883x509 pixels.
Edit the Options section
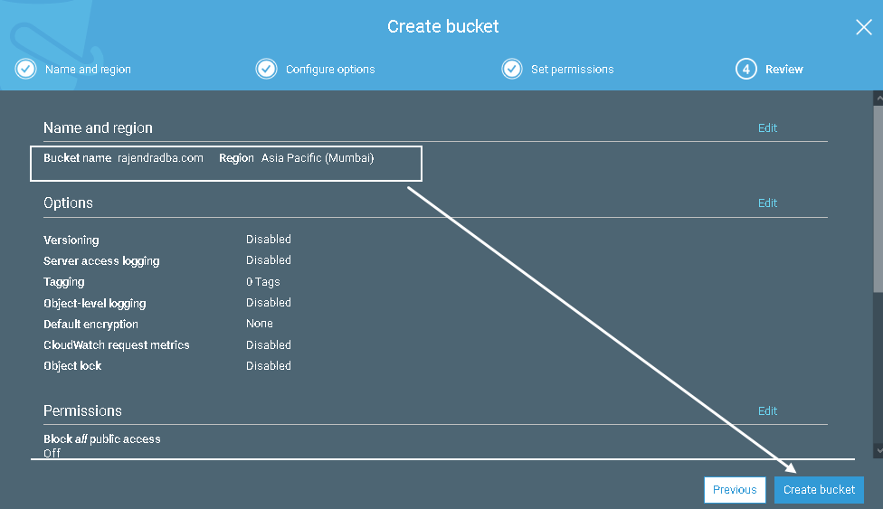767,203
